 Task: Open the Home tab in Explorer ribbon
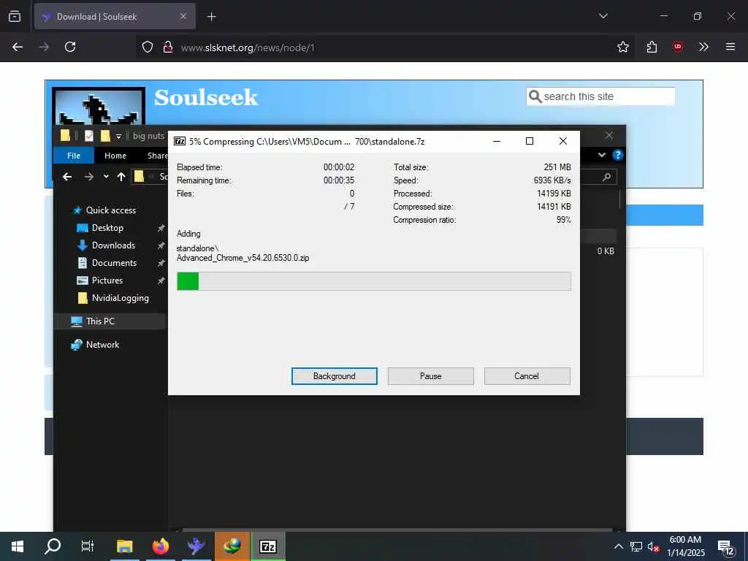(x=115, y=156)
